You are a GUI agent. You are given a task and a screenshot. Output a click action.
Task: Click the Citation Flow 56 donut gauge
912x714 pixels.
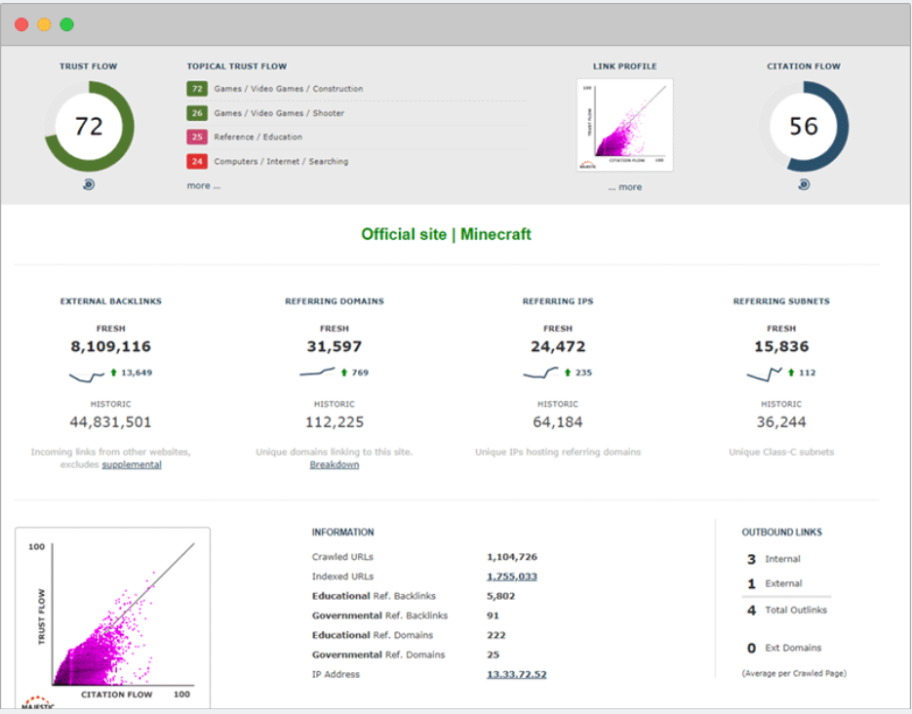(804, 126)
